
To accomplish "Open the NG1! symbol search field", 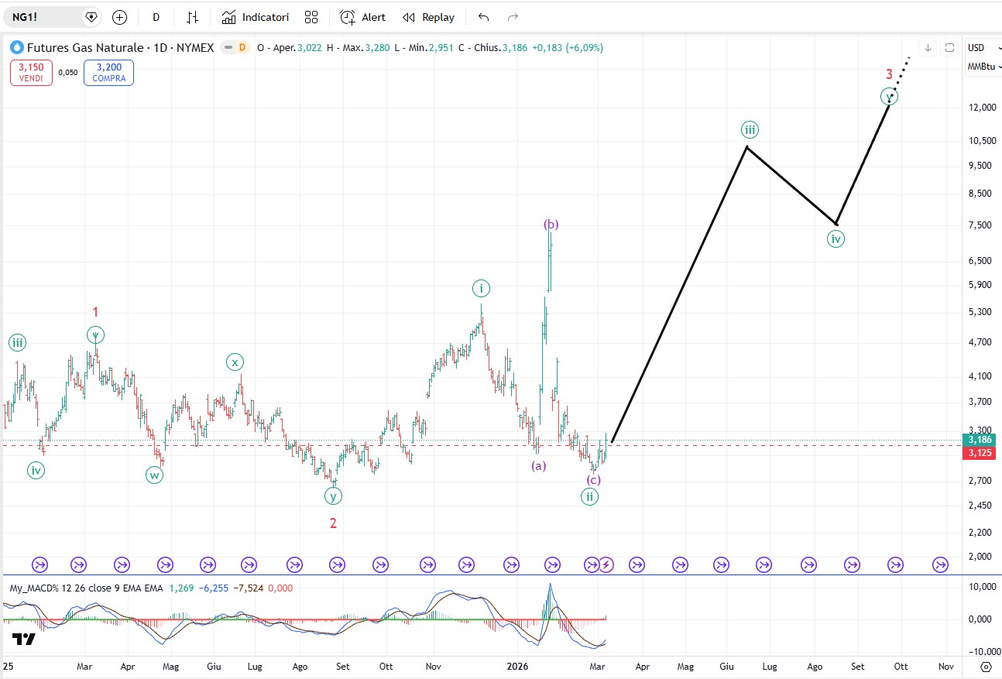I will click(43, 17).
